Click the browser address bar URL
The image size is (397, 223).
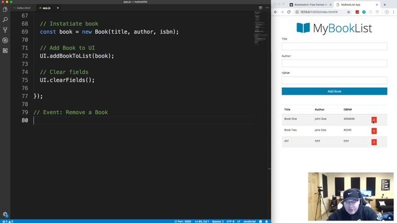tap(319, 12)
